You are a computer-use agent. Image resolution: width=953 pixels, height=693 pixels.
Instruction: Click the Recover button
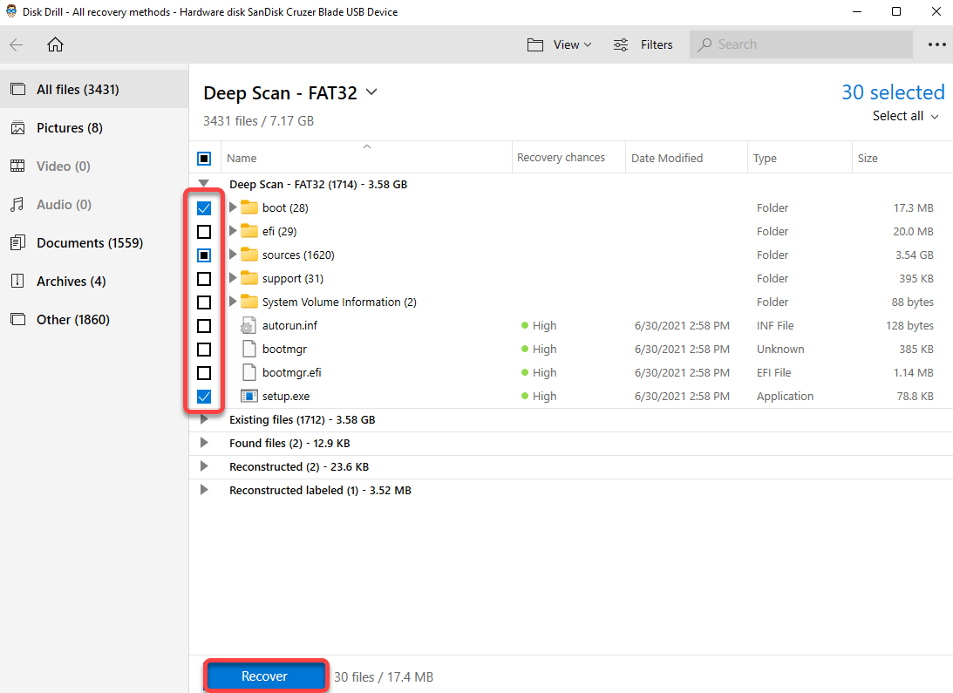(265, 675)
